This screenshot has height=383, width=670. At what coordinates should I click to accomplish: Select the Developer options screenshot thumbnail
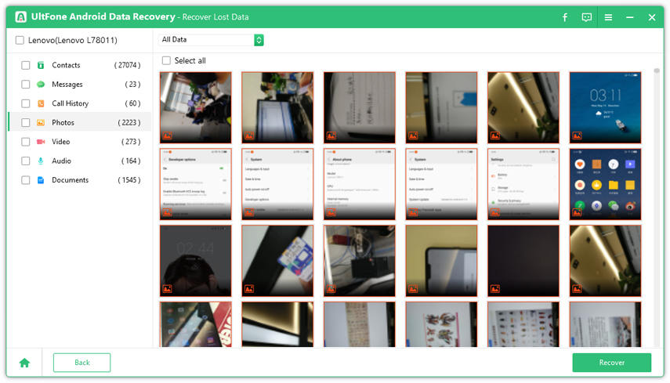pos(195,184)
